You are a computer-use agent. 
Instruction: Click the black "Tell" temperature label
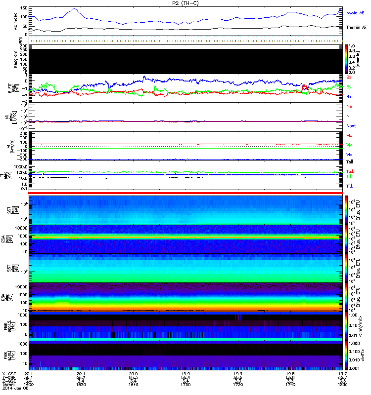tap(349, 162)
